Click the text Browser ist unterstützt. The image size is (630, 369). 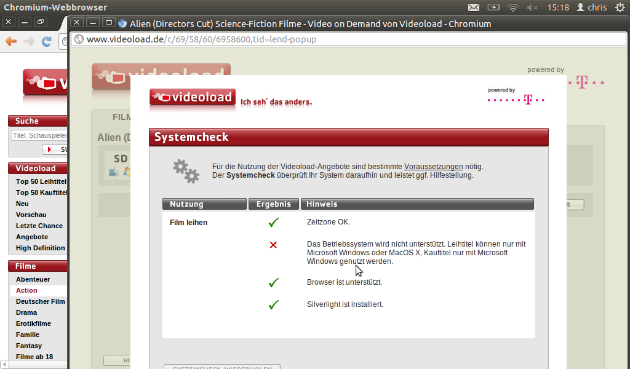345,282
